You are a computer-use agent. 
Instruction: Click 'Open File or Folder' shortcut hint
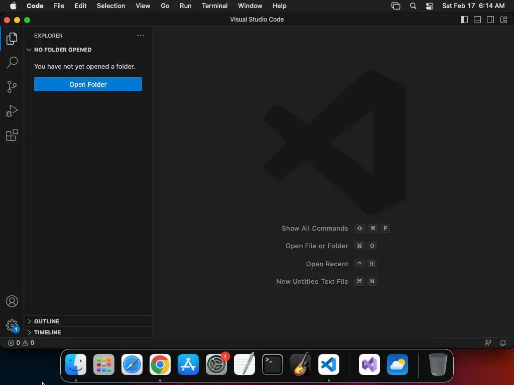click(331, 246)
